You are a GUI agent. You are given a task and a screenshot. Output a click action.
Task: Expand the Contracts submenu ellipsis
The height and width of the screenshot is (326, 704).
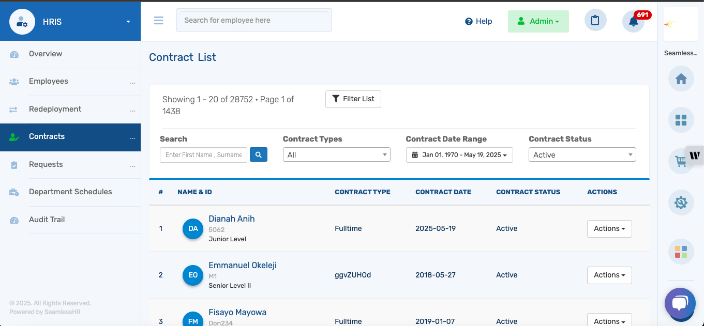pos(132,138)
